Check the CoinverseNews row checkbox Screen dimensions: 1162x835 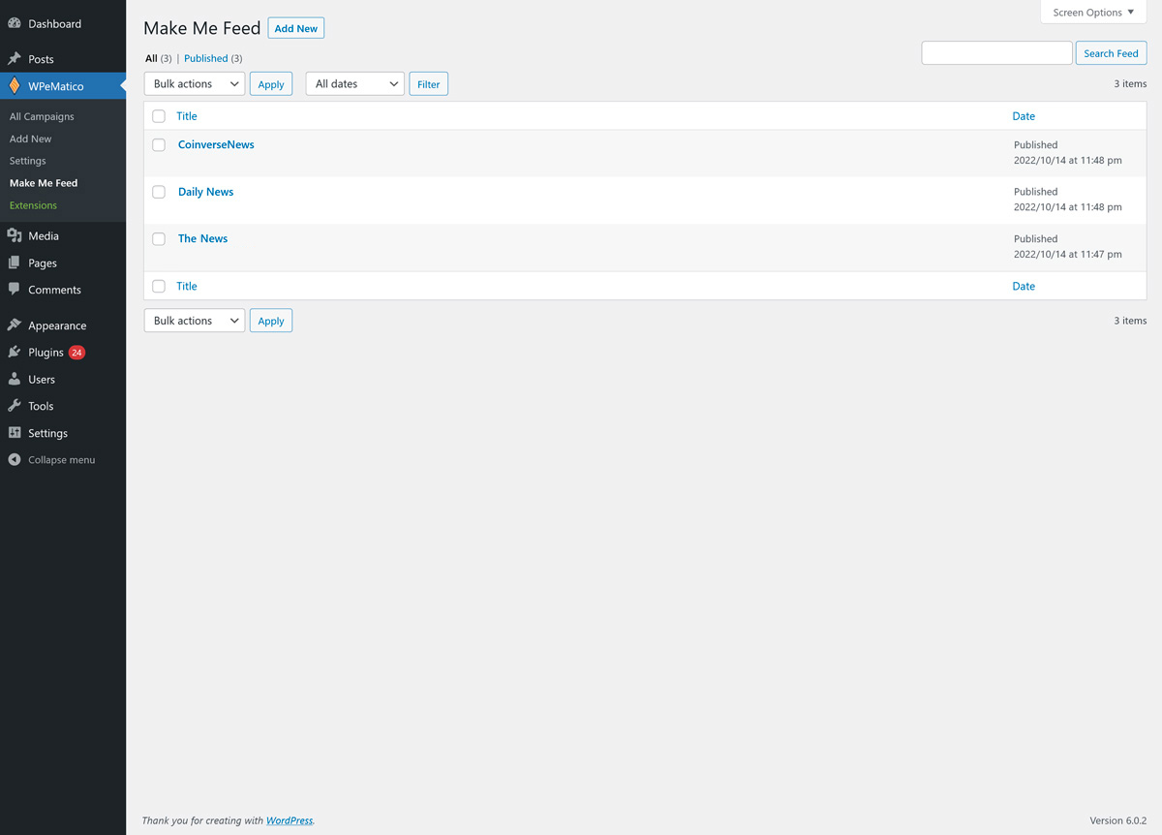[x=159, y=145]
